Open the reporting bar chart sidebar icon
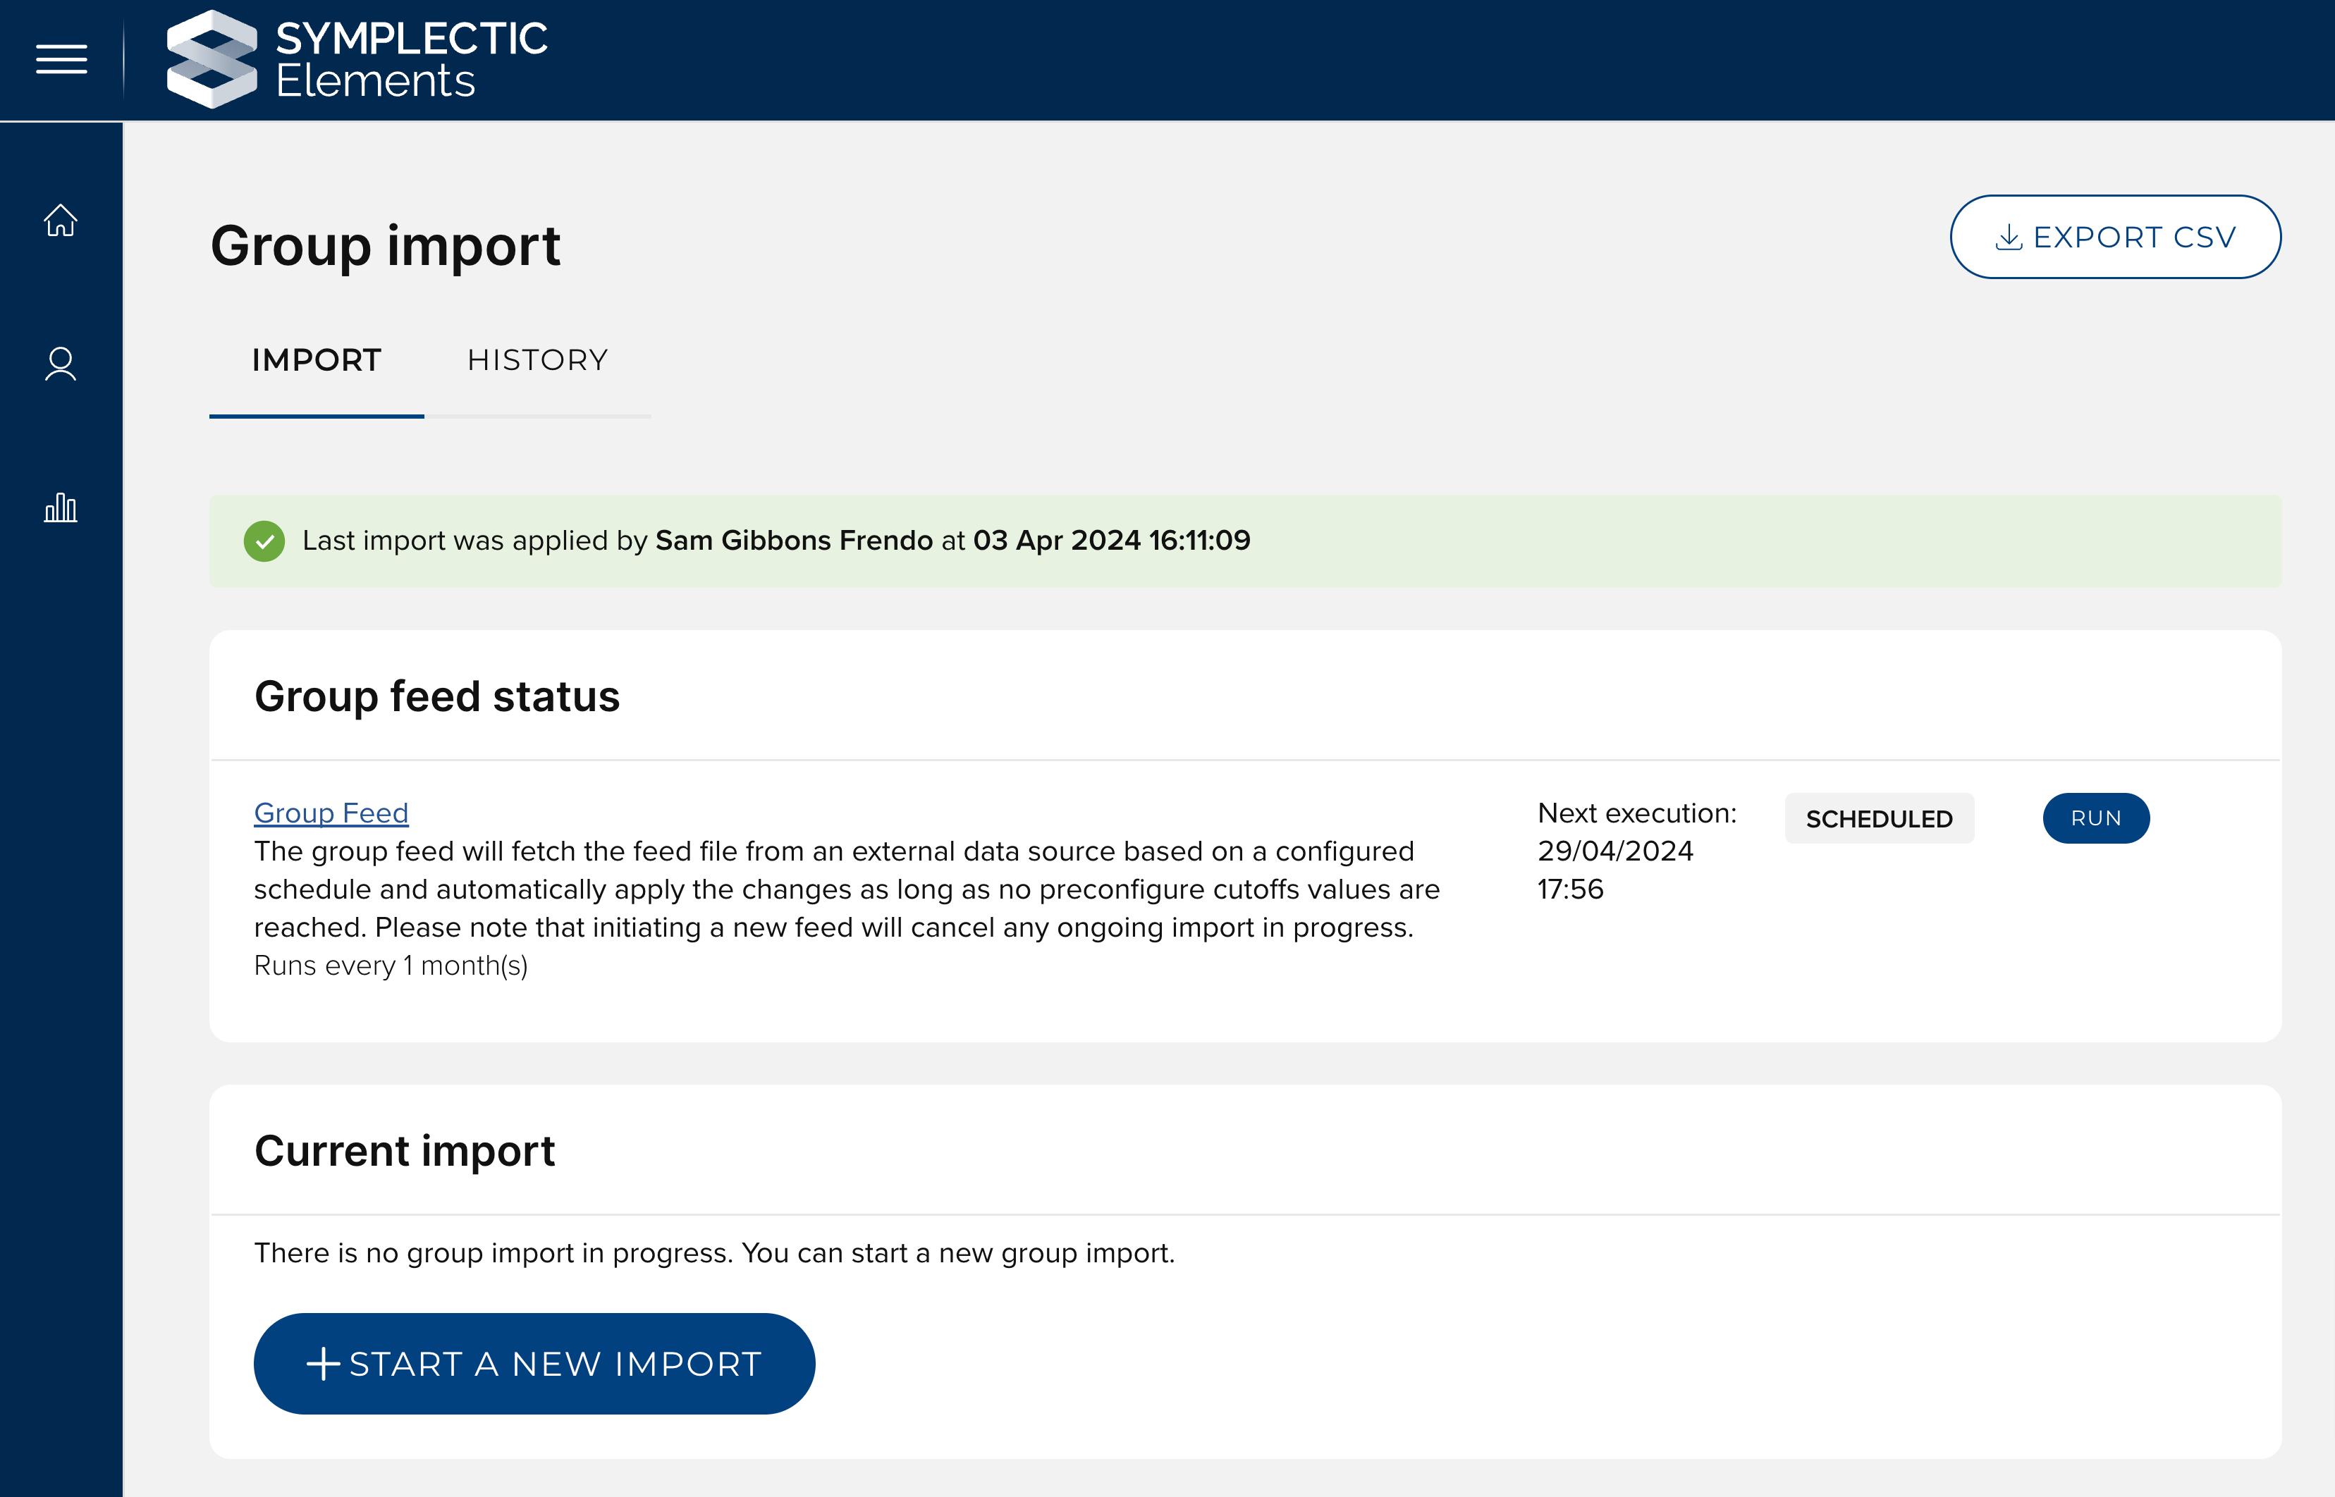The width and height of the screenshot is (2335, 1497). 60,507
